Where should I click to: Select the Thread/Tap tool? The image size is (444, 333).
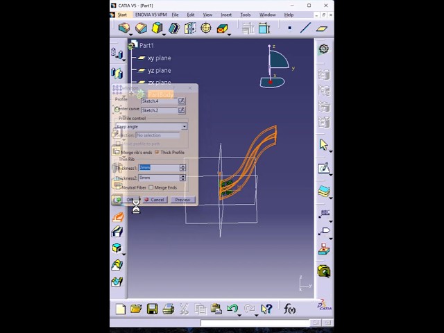(206, 28)
